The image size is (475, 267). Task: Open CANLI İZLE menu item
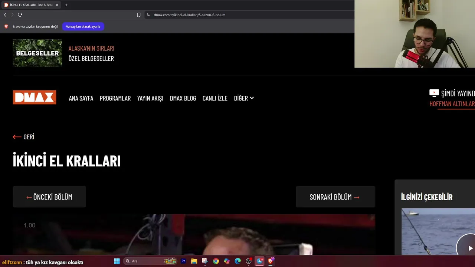[x=215, y=98]
